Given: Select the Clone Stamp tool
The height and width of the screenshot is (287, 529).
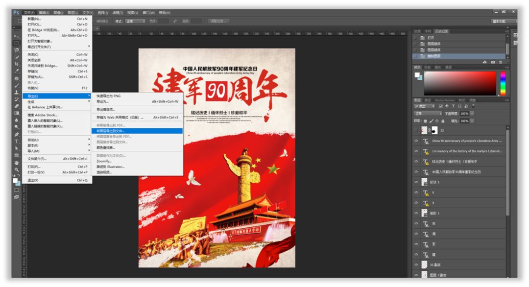Looking at the screenshot, I should pyautogui.click(x=16, y=93).
